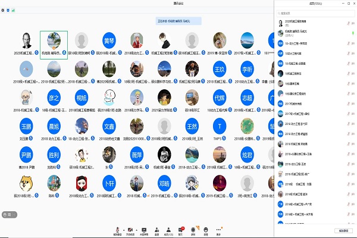Click the round button at lower-left corner

7,214
